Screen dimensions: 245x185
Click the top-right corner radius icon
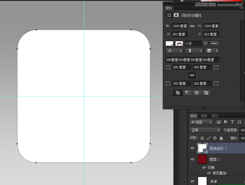point(216,67)
